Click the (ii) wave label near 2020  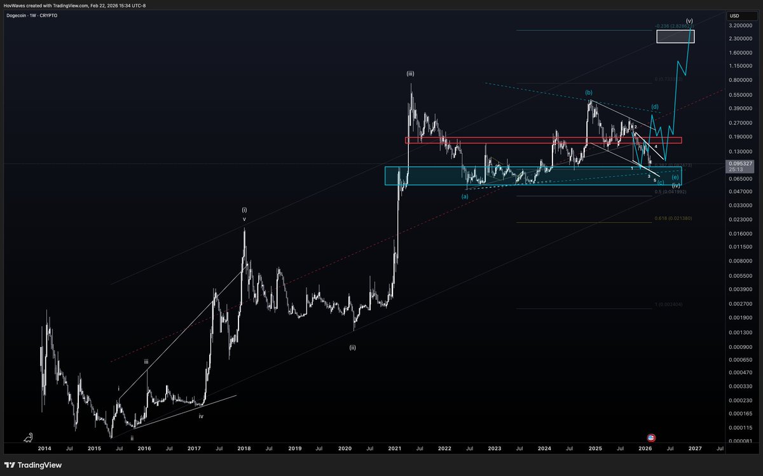(352, 348)
